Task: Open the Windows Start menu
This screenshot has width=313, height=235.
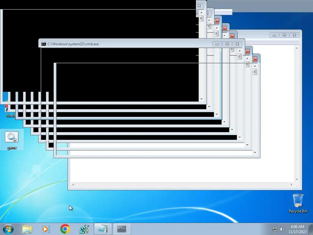Action: (8, 229)
